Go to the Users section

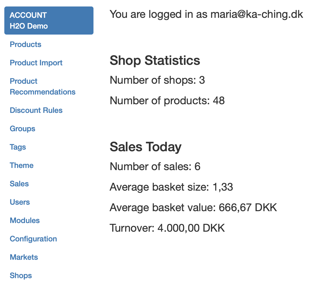click(x=20, y=202)
